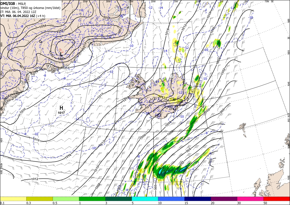Click the '35W' longitude label
The image size is (290, 205).
(85, 1)
